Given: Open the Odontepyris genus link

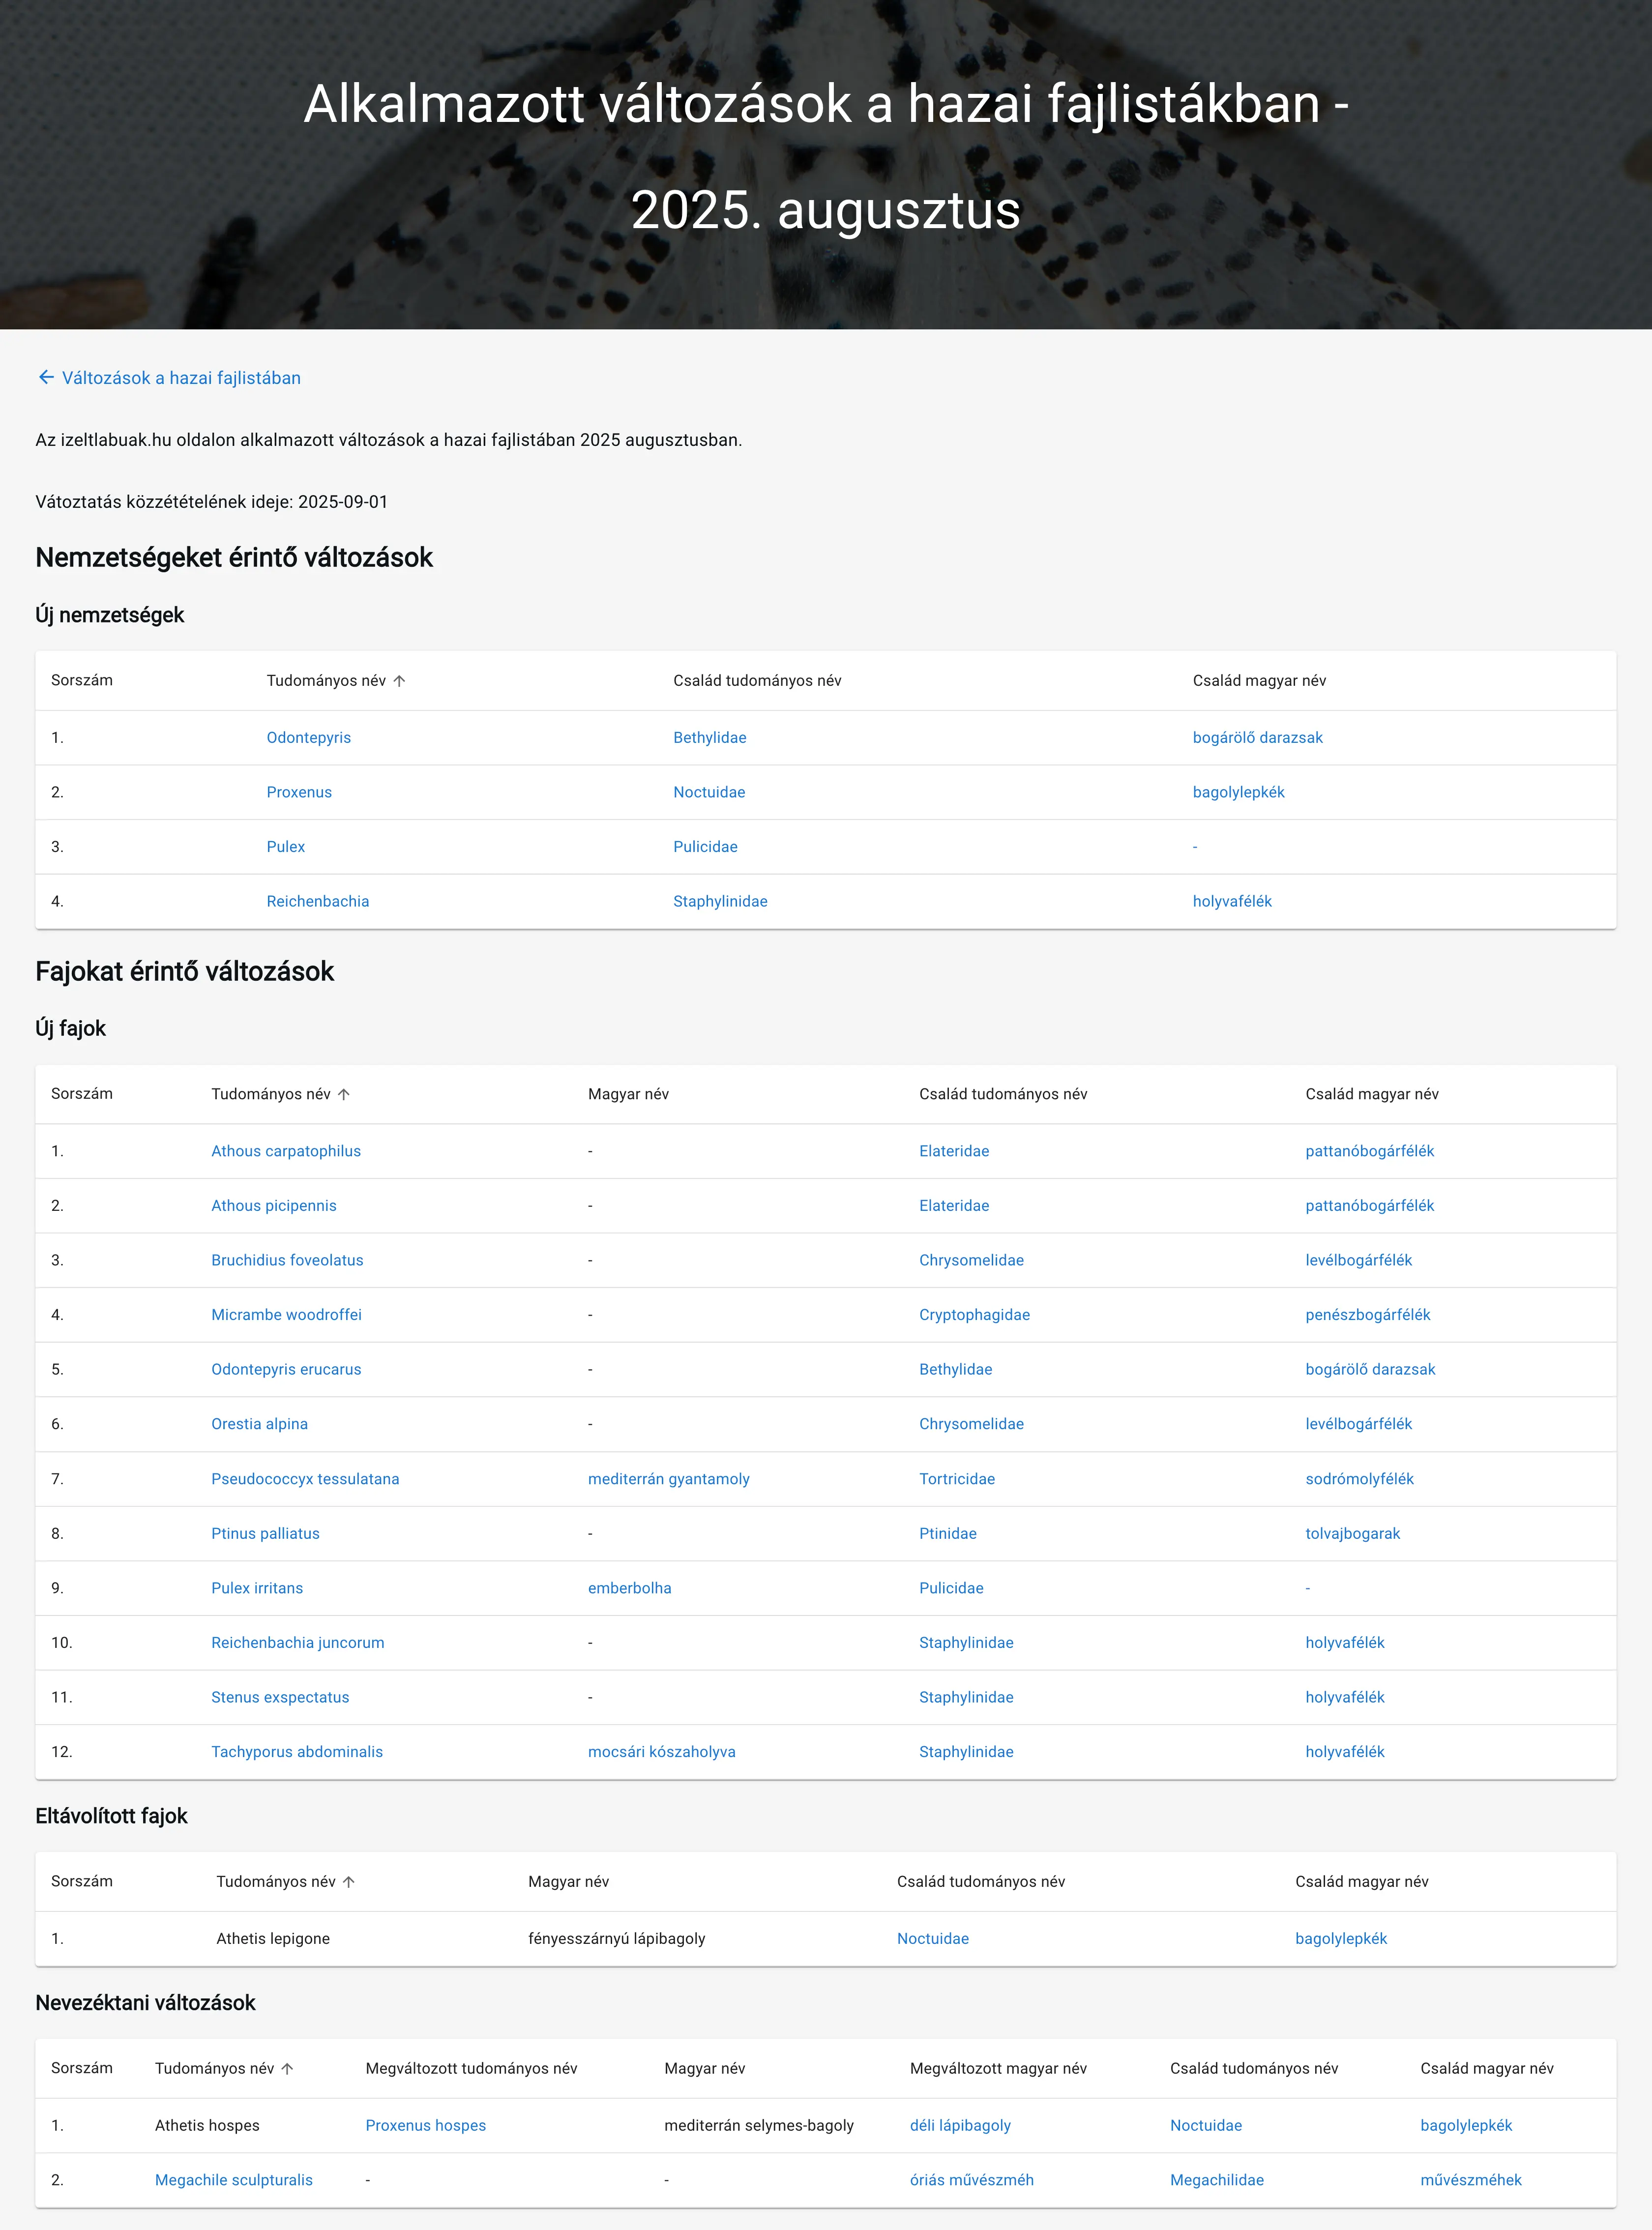Looking at the screenshot, I should [308, 738].
